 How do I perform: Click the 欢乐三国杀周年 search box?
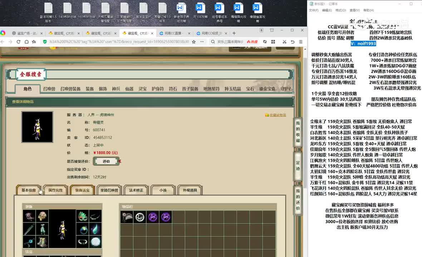pyautogui.click(x=230, y=42)
